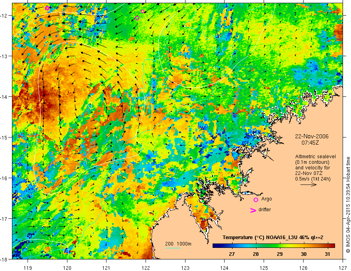Click the longitude axis label 125
The height and width of the screenshot is (271, 351).
(x=264, y=268)
